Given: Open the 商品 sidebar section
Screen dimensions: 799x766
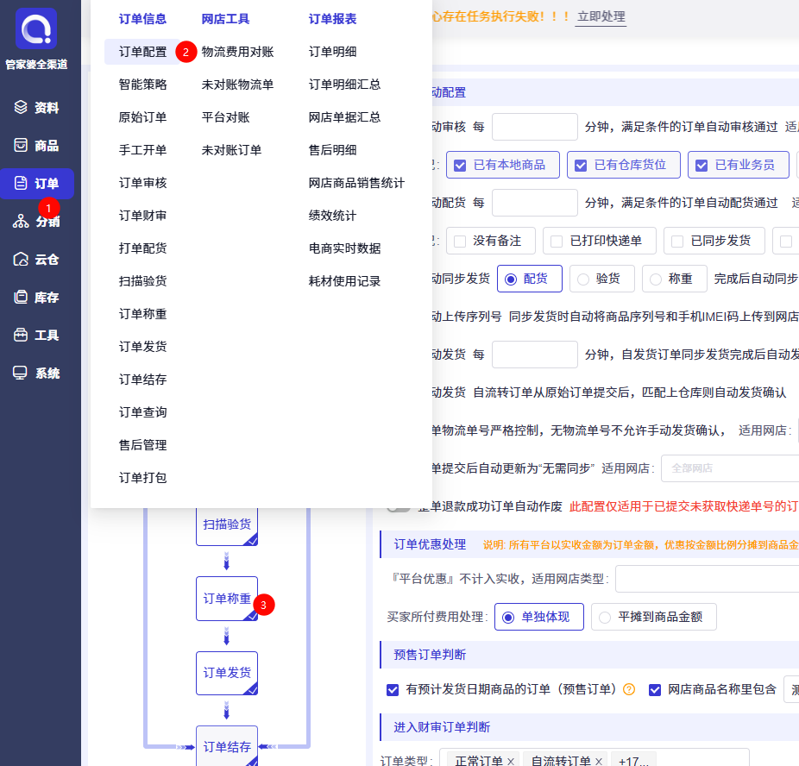Looking at the screenshot, I should click(37, 146).
